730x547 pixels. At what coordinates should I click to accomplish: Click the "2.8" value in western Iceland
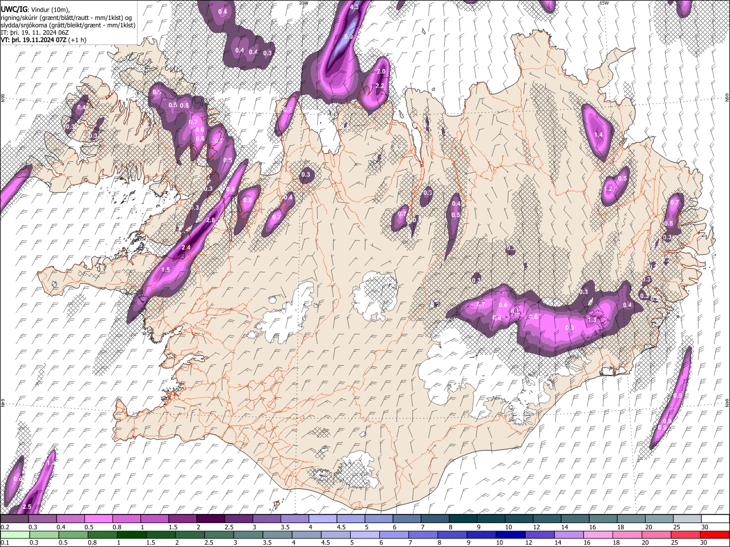coord(210,220)
